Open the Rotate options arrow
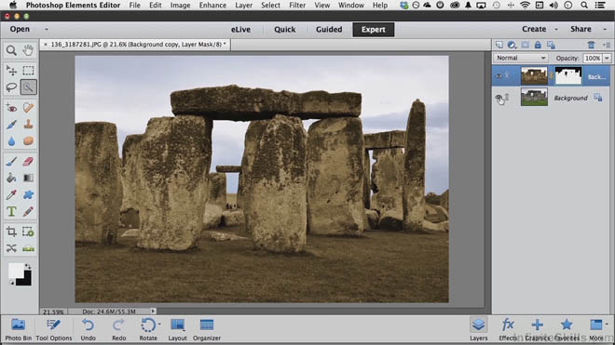Viewport: 615px width, 345px height. pyautogui.click(x=159, y=325)
